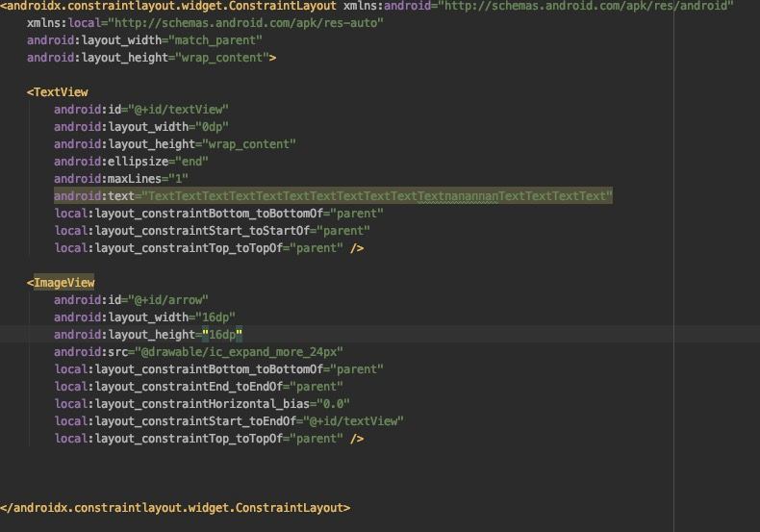Viewport: 760px width, 532px height.
Task: Click the layout_height="16dp" value at caret
Action: pos(222,335)
